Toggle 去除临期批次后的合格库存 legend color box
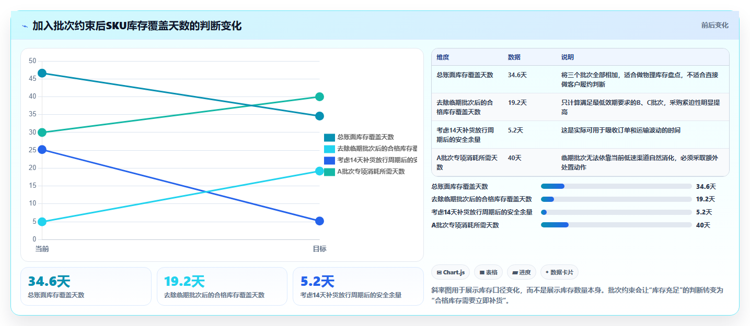Image resolution: width=750 pixels, height=326 pixels. tap(329, 149)
